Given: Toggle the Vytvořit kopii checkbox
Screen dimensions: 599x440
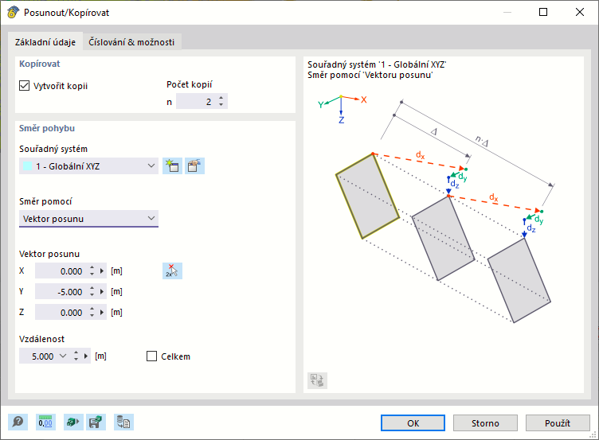Looking at the screenshot, I should point(24,85).
